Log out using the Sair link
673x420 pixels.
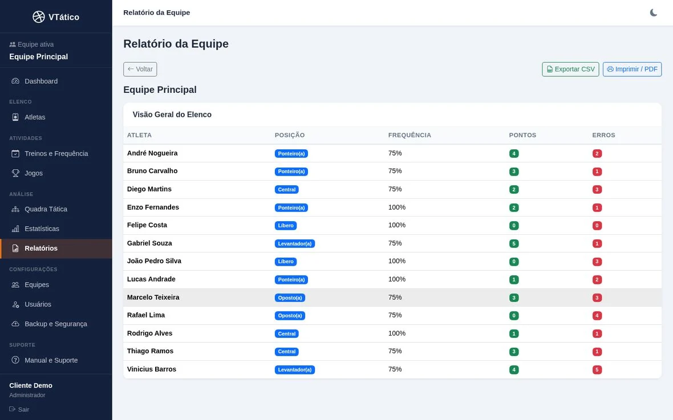pyautogui.click(x=19, y=409)
